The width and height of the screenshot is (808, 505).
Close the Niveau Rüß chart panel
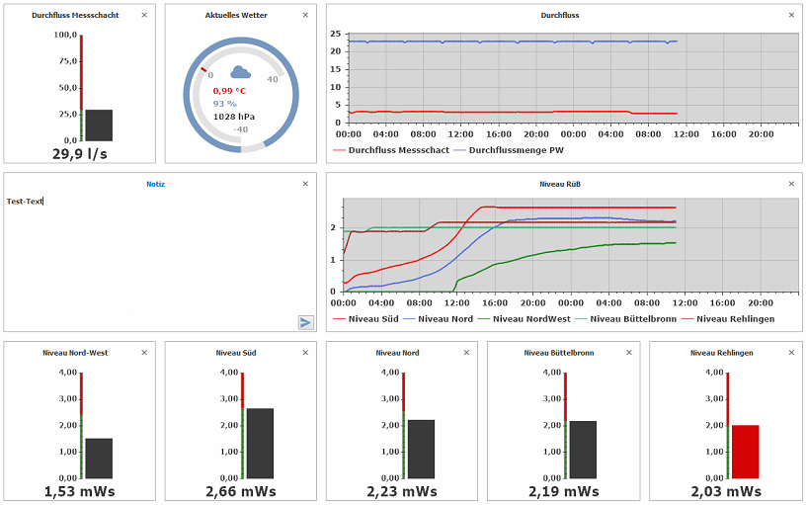790,184
